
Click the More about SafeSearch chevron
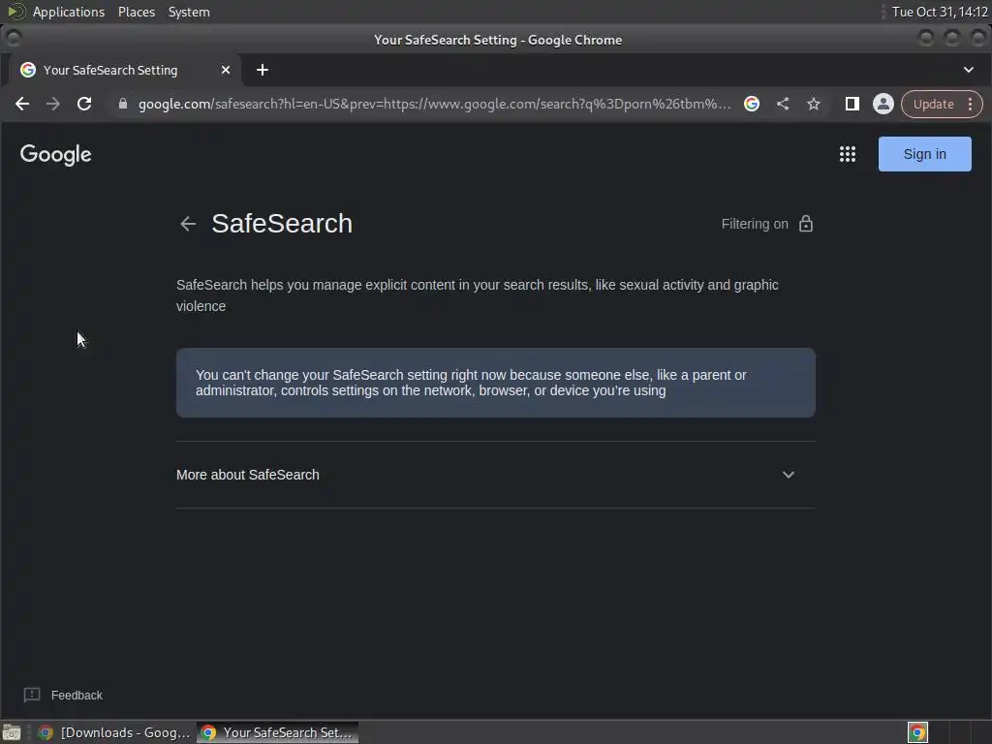(789, 475)
